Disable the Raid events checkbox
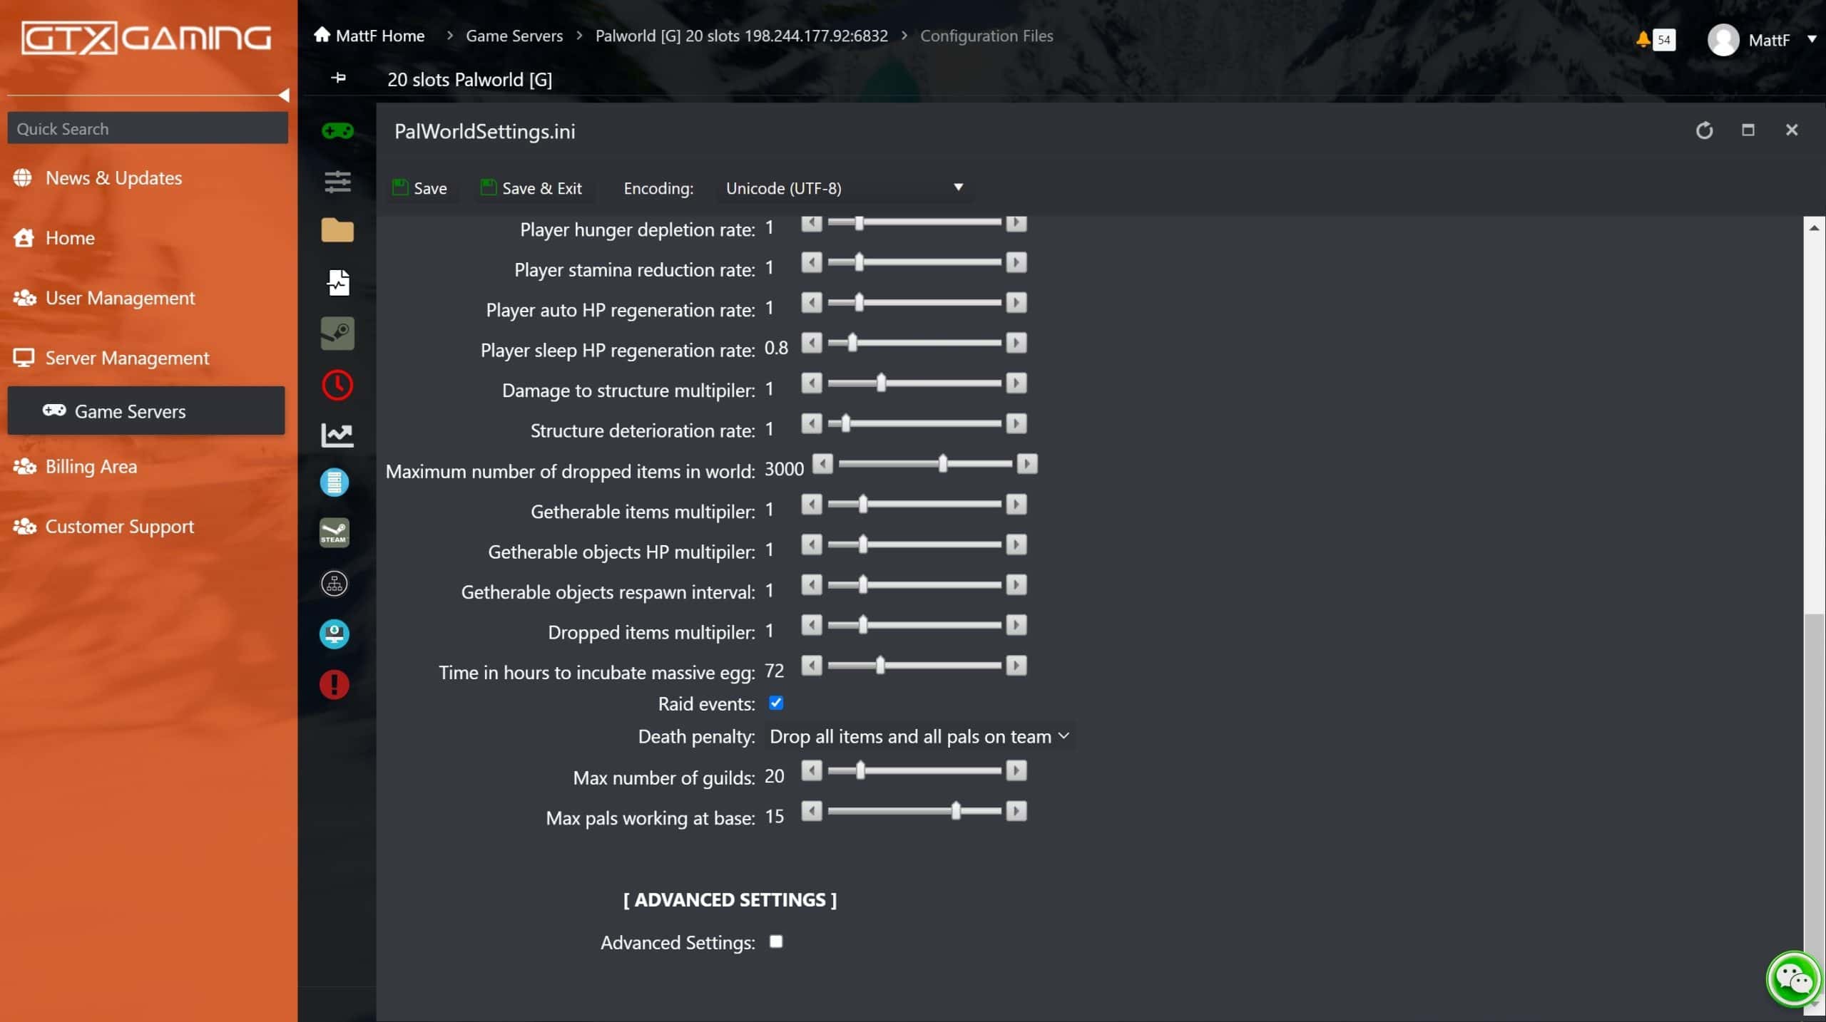The width and height of the screenshot is (1826, 1022). click(776, 703)
